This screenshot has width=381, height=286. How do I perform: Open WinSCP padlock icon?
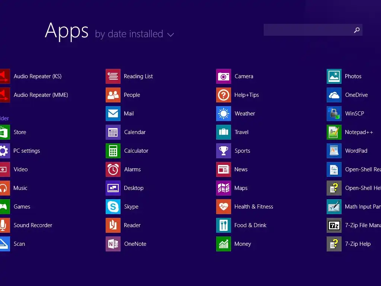pyautogui.click(x=334, y=114)
